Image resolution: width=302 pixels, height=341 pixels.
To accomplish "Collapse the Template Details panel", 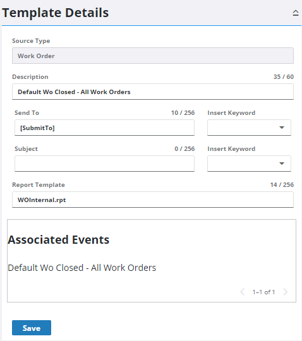I will [295, 13].
